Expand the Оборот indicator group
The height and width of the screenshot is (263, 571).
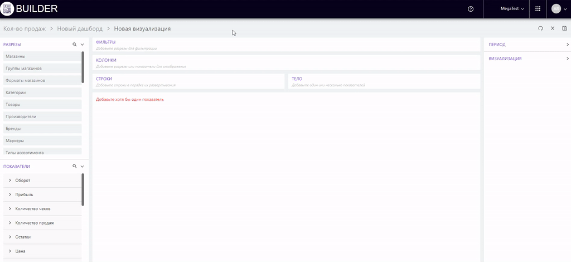10,181
